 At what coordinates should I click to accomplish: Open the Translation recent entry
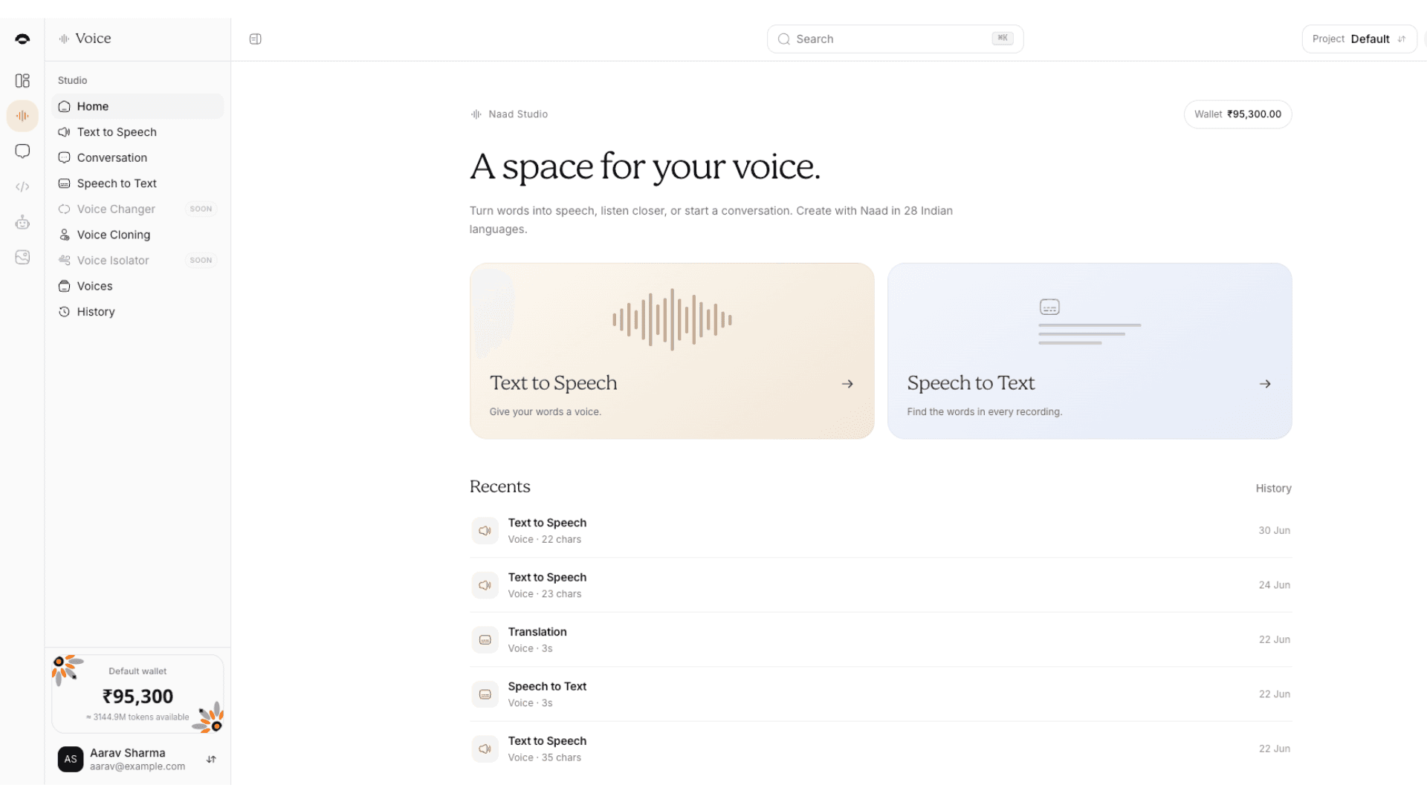[881, 639]
